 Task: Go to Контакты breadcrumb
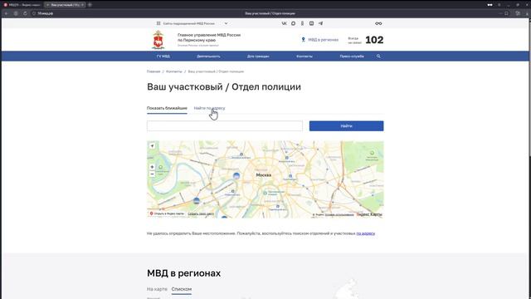click(x=174, y=71)
